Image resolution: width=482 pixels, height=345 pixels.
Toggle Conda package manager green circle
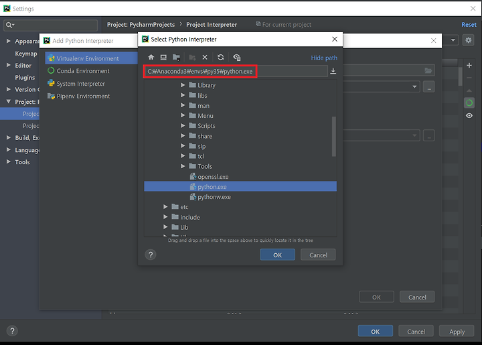(469, 102)
